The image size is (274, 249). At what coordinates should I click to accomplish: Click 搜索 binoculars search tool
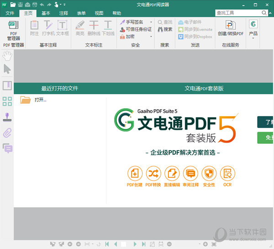[165, 29]
